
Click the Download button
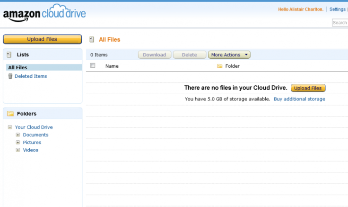(x=155, y=54)
